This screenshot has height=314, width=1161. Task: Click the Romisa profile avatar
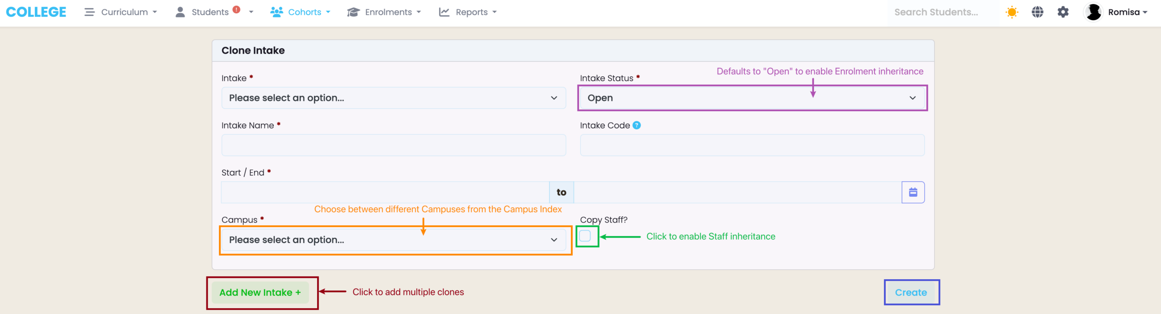1093,12
